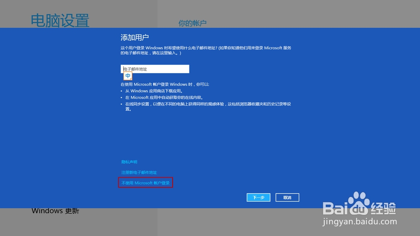Click the line 在使用 Microsoft 帐户登录 Windows 时
Image resolution: width=420 pixels, height=236 pixels.
pos(165,84)
